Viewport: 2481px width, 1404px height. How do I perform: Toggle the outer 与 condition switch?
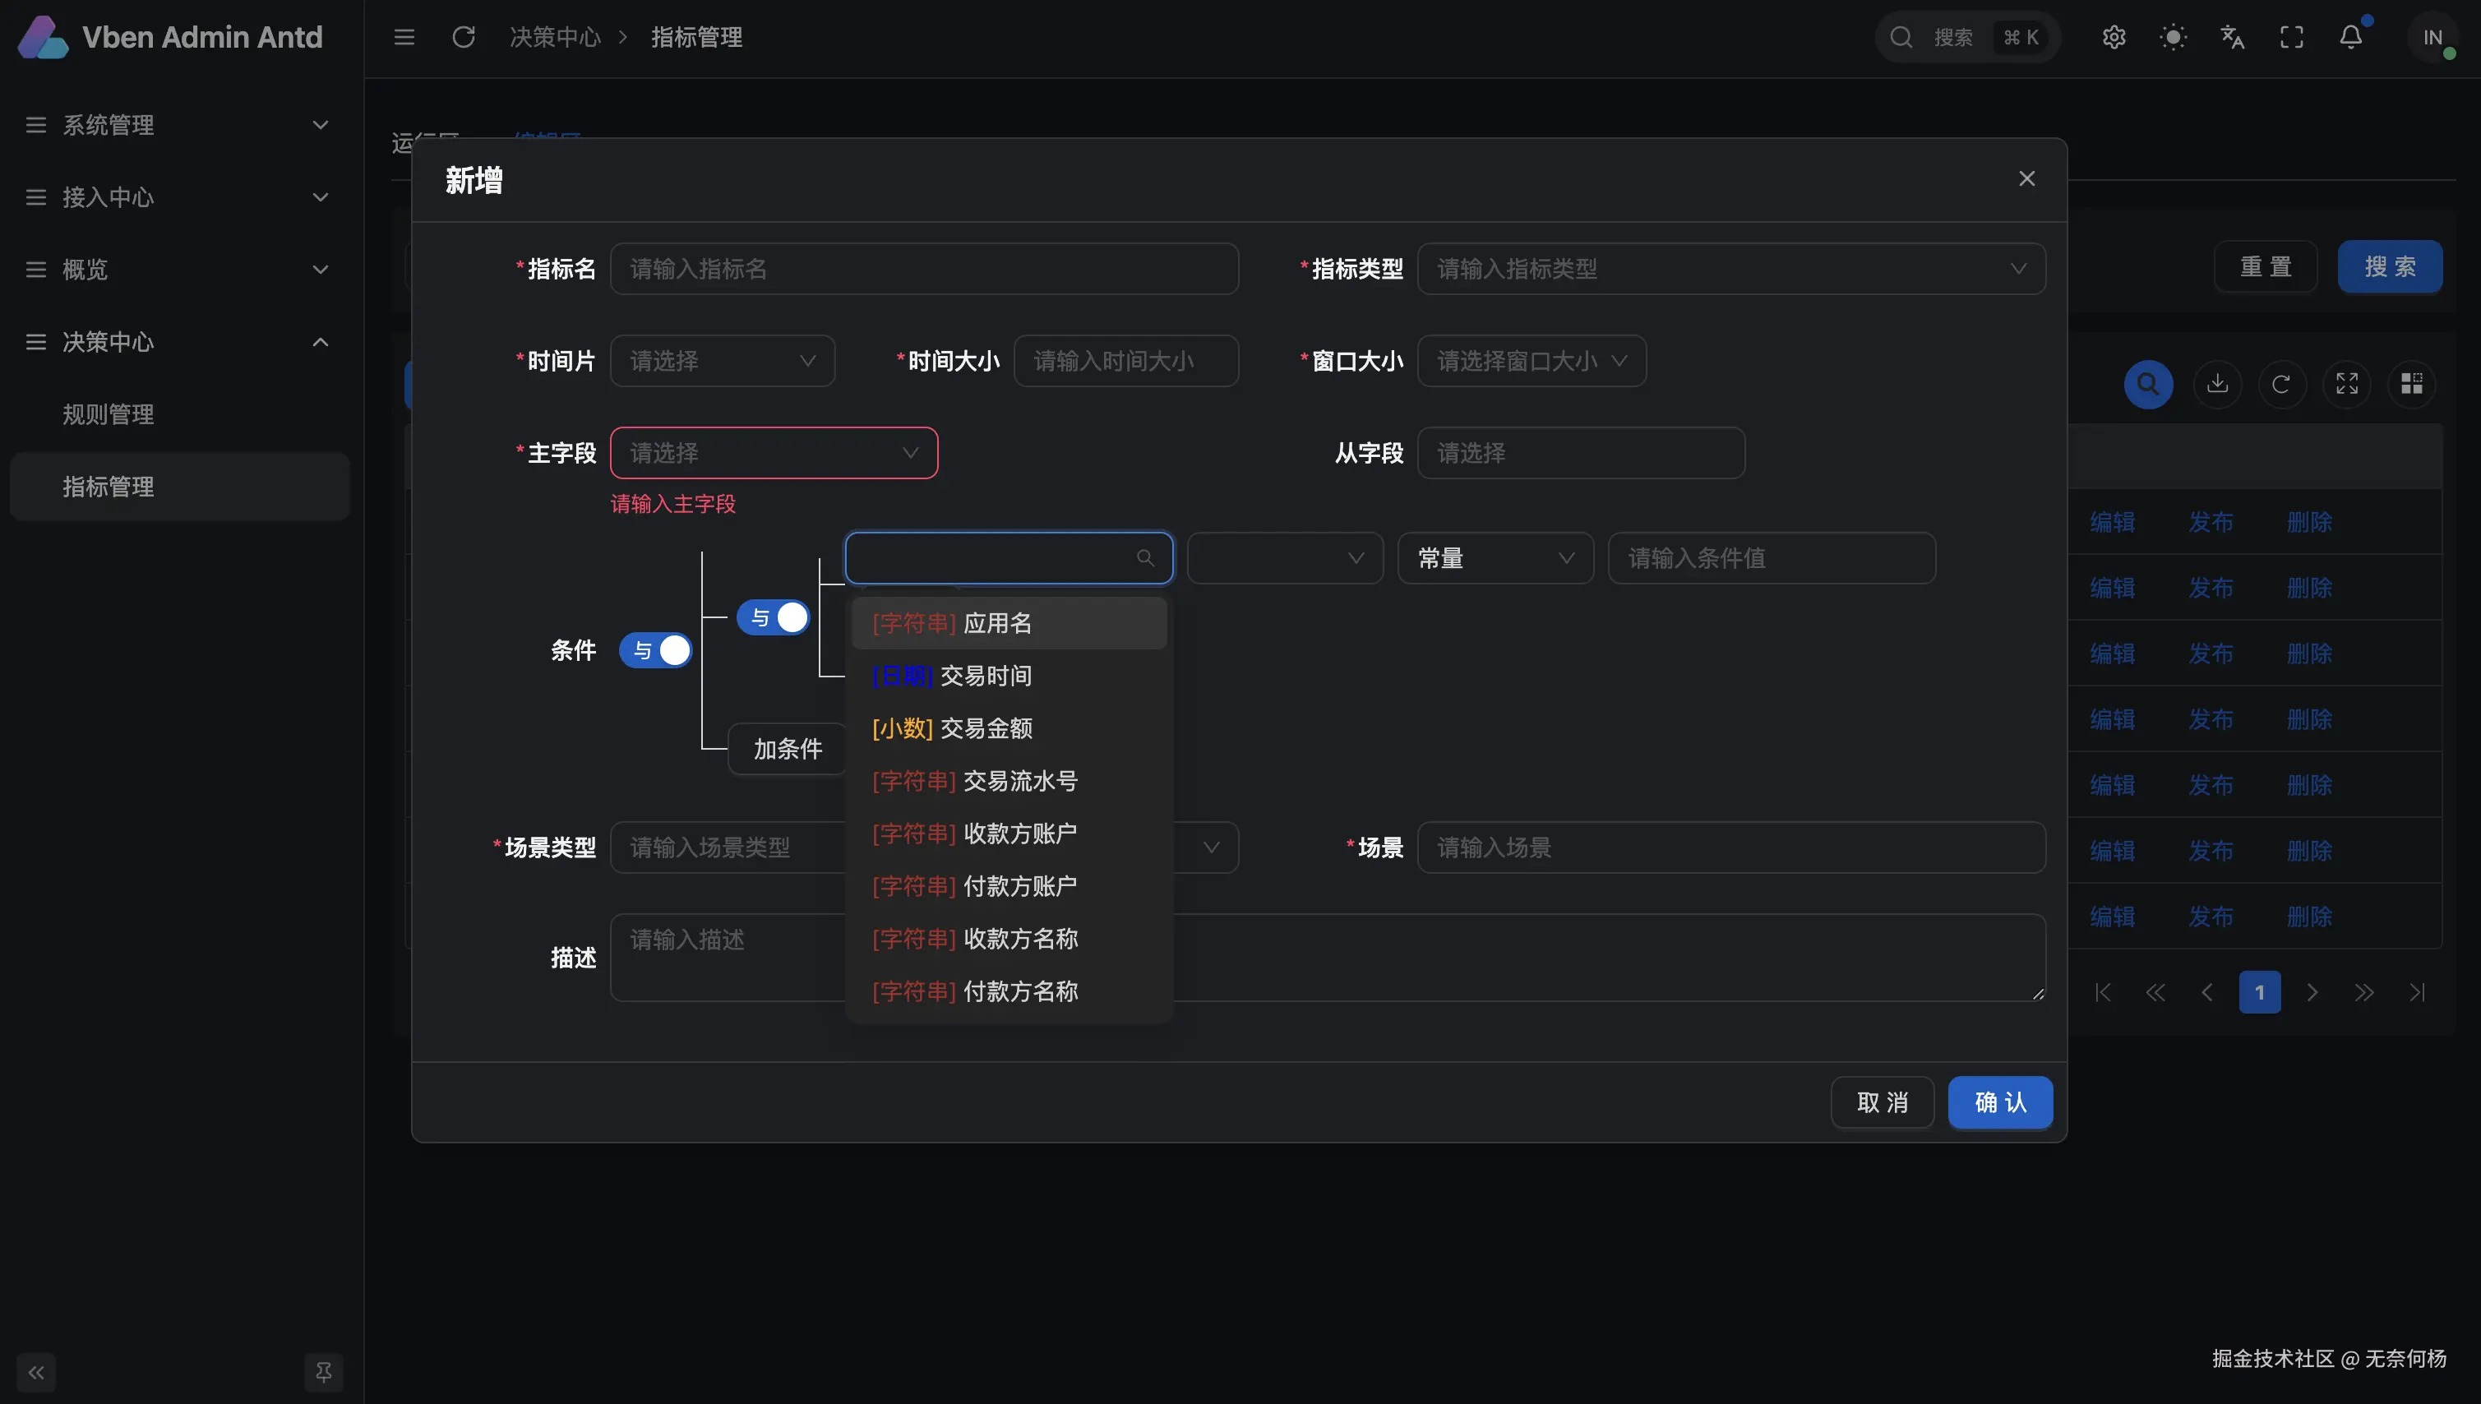[x=656, y=650]
